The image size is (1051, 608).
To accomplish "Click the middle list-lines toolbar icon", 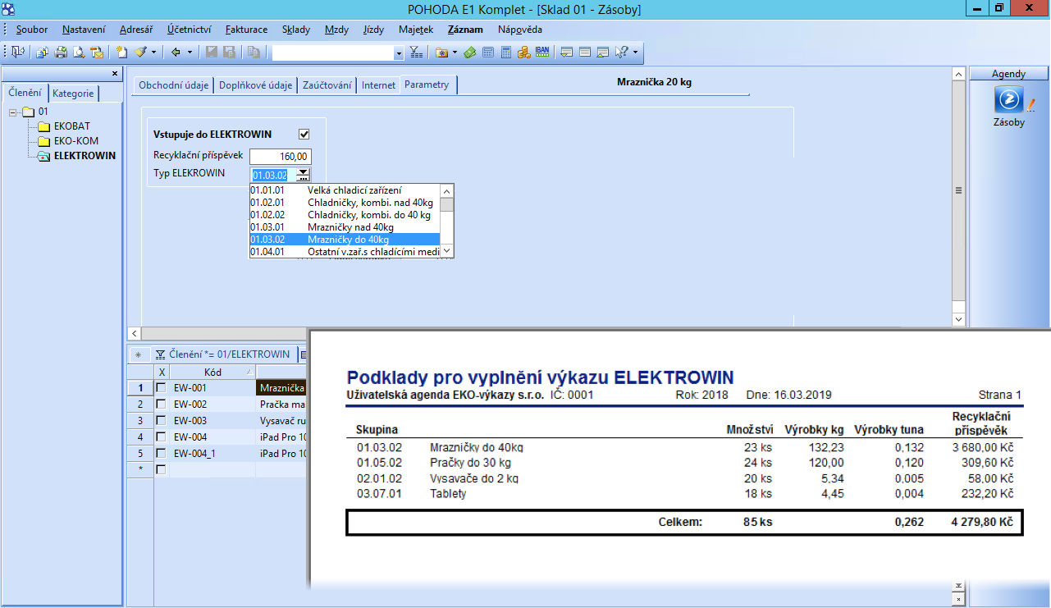I will tap(585, 52).
